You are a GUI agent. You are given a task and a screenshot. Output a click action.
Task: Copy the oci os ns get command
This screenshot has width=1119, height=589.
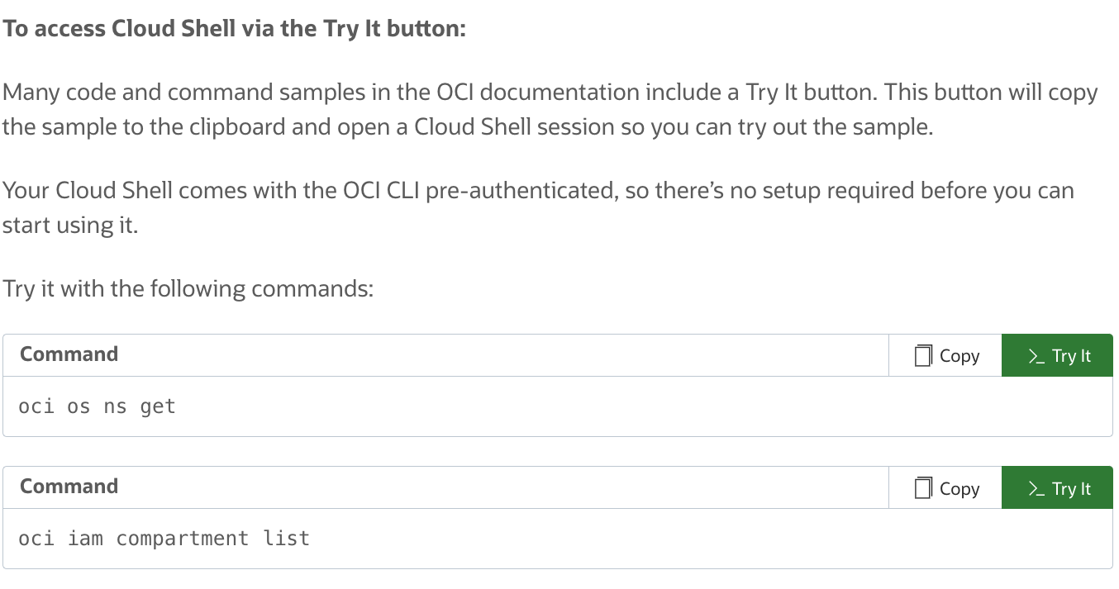(946, 356)
